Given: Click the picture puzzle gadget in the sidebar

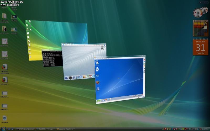Looking at the screenshot, I should tap(201, 28).
